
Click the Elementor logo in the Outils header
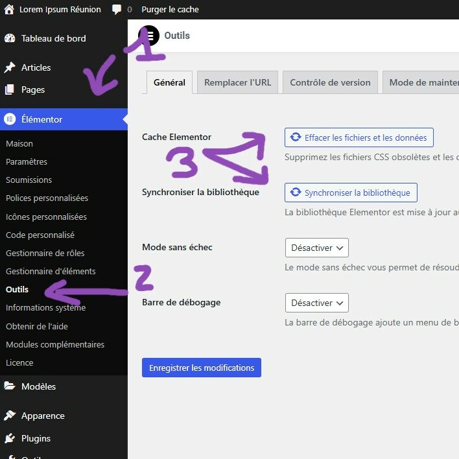click(x=148, y=36)
